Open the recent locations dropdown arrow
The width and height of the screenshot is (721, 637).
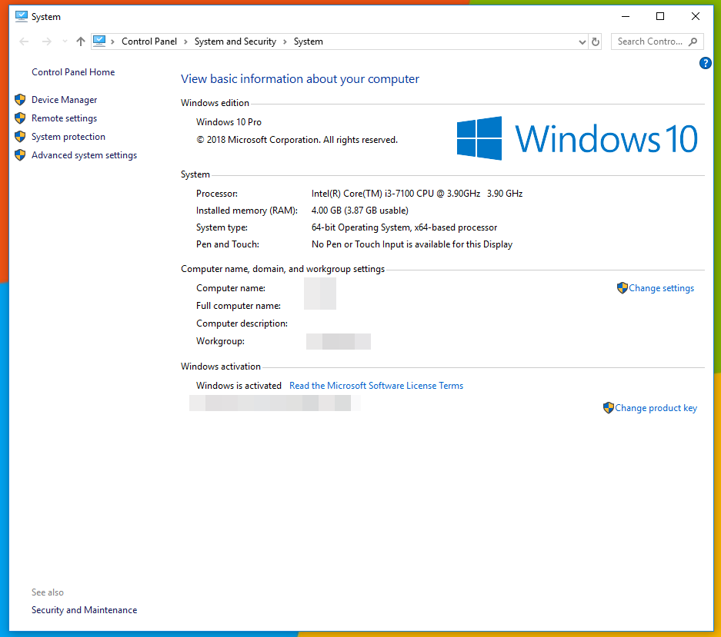65,41
